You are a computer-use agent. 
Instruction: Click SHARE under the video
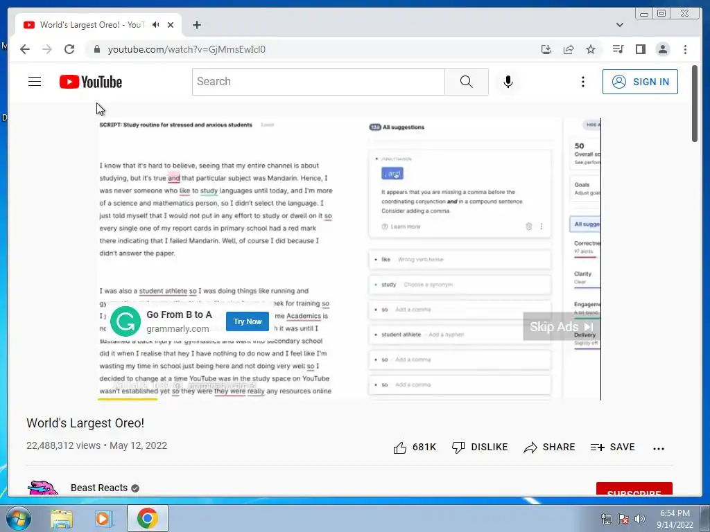click(x=549, y=447)
